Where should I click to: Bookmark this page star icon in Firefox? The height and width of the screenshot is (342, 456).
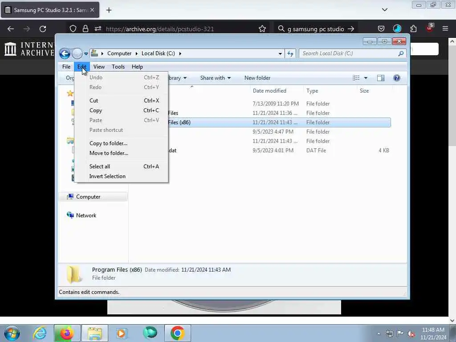(262, 29)
